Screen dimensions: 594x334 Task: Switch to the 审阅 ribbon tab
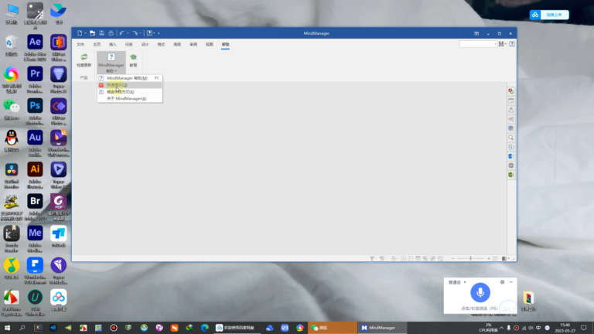(193, 44)
